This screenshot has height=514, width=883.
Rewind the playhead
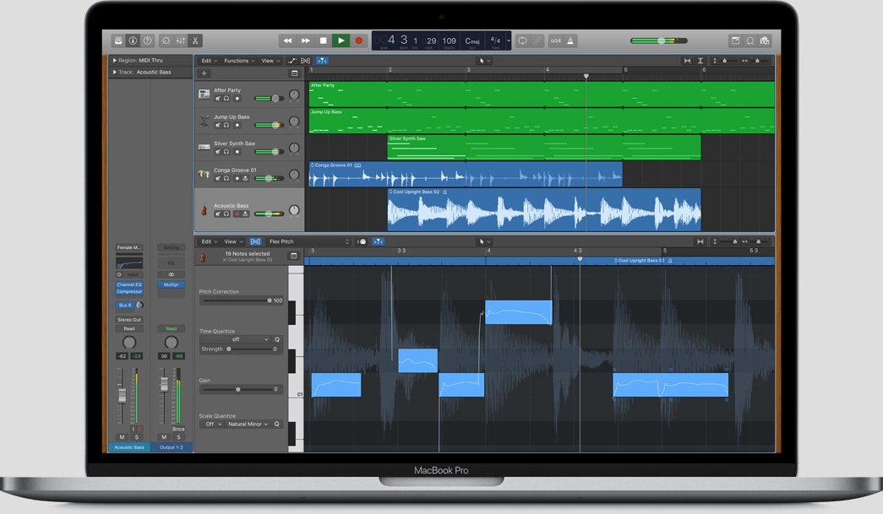pyautogui.click(x=287, y=41)
